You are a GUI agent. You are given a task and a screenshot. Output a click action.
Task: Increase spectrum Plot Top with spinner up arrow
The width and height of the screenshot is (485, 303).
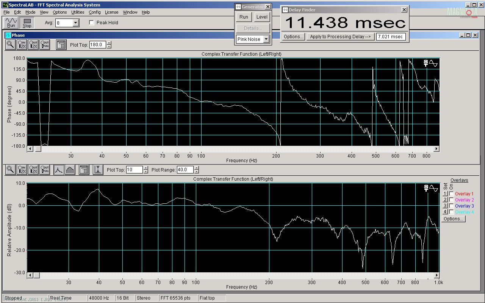pyautogui.click(x=145, y=168)
